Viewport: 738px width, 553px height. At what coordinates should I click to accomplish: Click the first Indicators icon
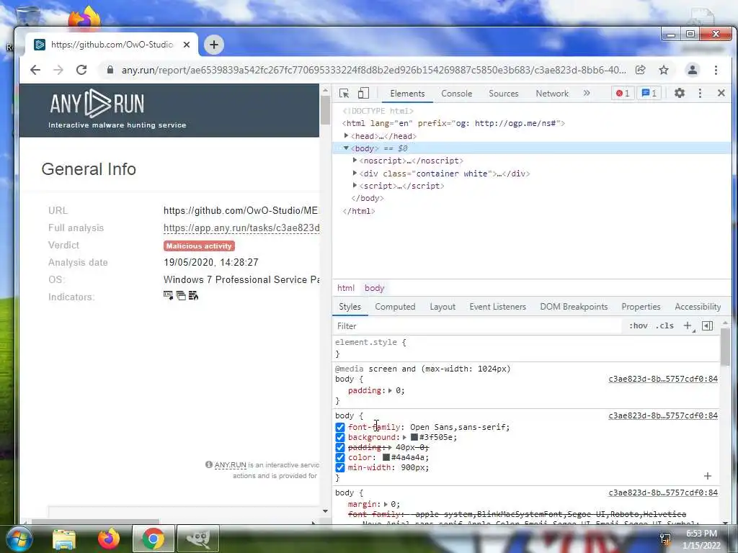[x=168, y=295]
